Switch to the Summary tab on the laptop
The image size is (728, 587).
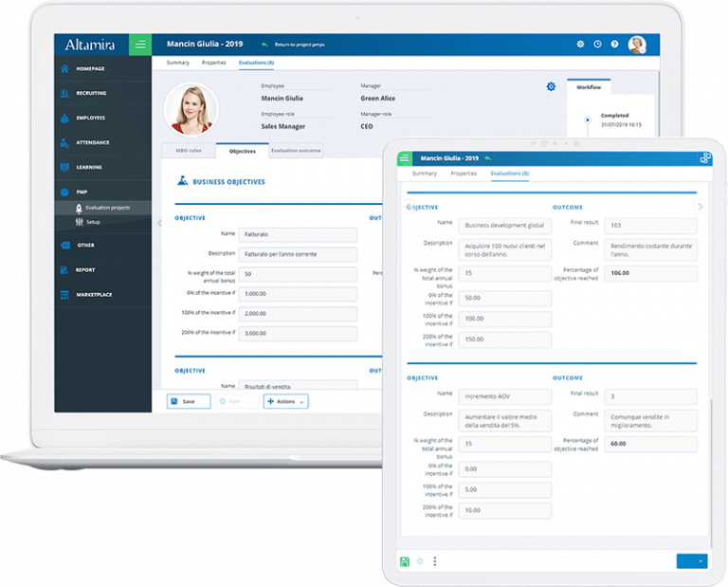178,63
